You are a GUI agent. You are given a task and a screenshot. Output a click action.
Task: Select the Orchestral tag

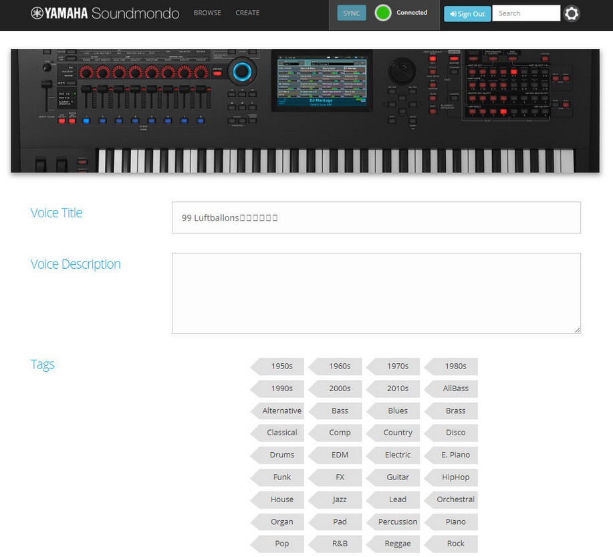click(455, 499)
